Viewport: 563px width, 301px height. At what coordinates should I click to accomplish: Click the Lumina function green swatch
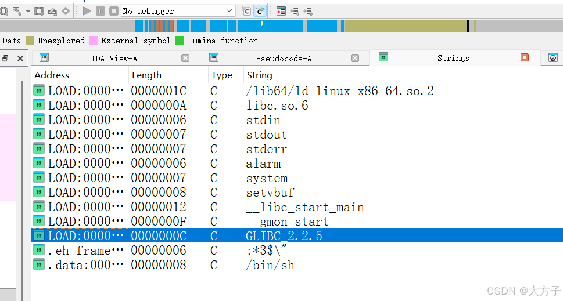(x=180, y=40)
